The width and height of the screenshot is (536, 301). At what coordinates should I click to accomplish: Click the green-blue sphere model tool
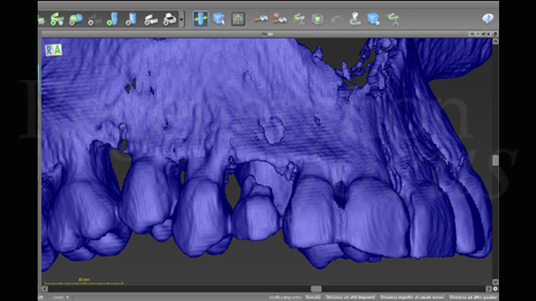pos(75,19)
